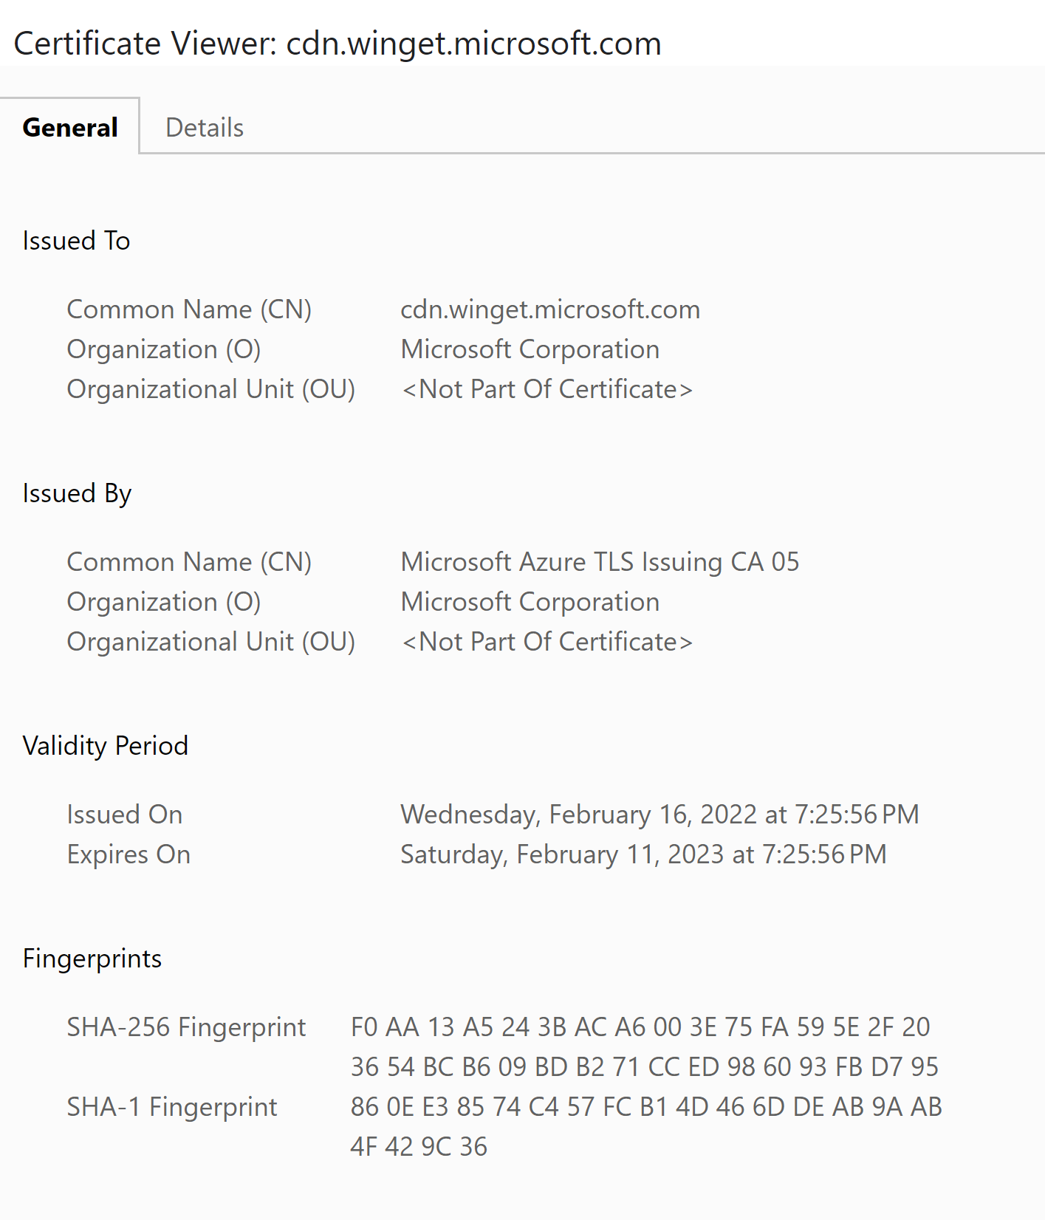Click the Issued By section heading
The width and height of the screenshot is (1045, 1220).
click(x=77, y=493)
